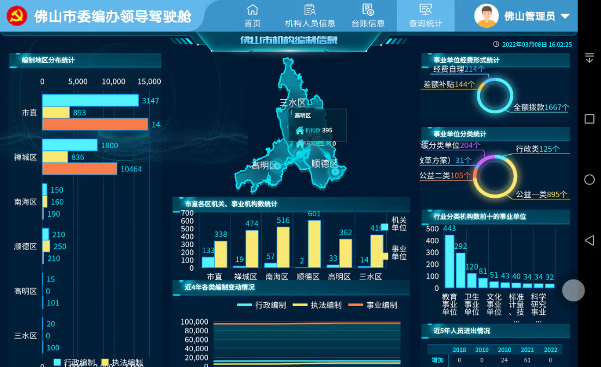
Task: Open the 台账信息 tab
Action: pyautogui.click(x=368, y=15)
